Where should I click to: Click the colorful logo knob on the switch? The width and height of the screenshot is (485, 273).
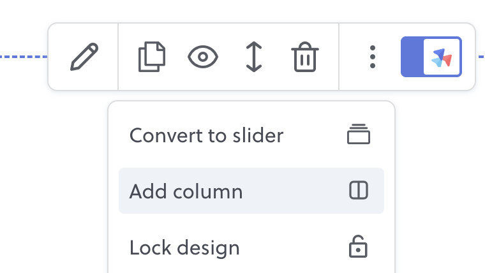click(442, 57)
